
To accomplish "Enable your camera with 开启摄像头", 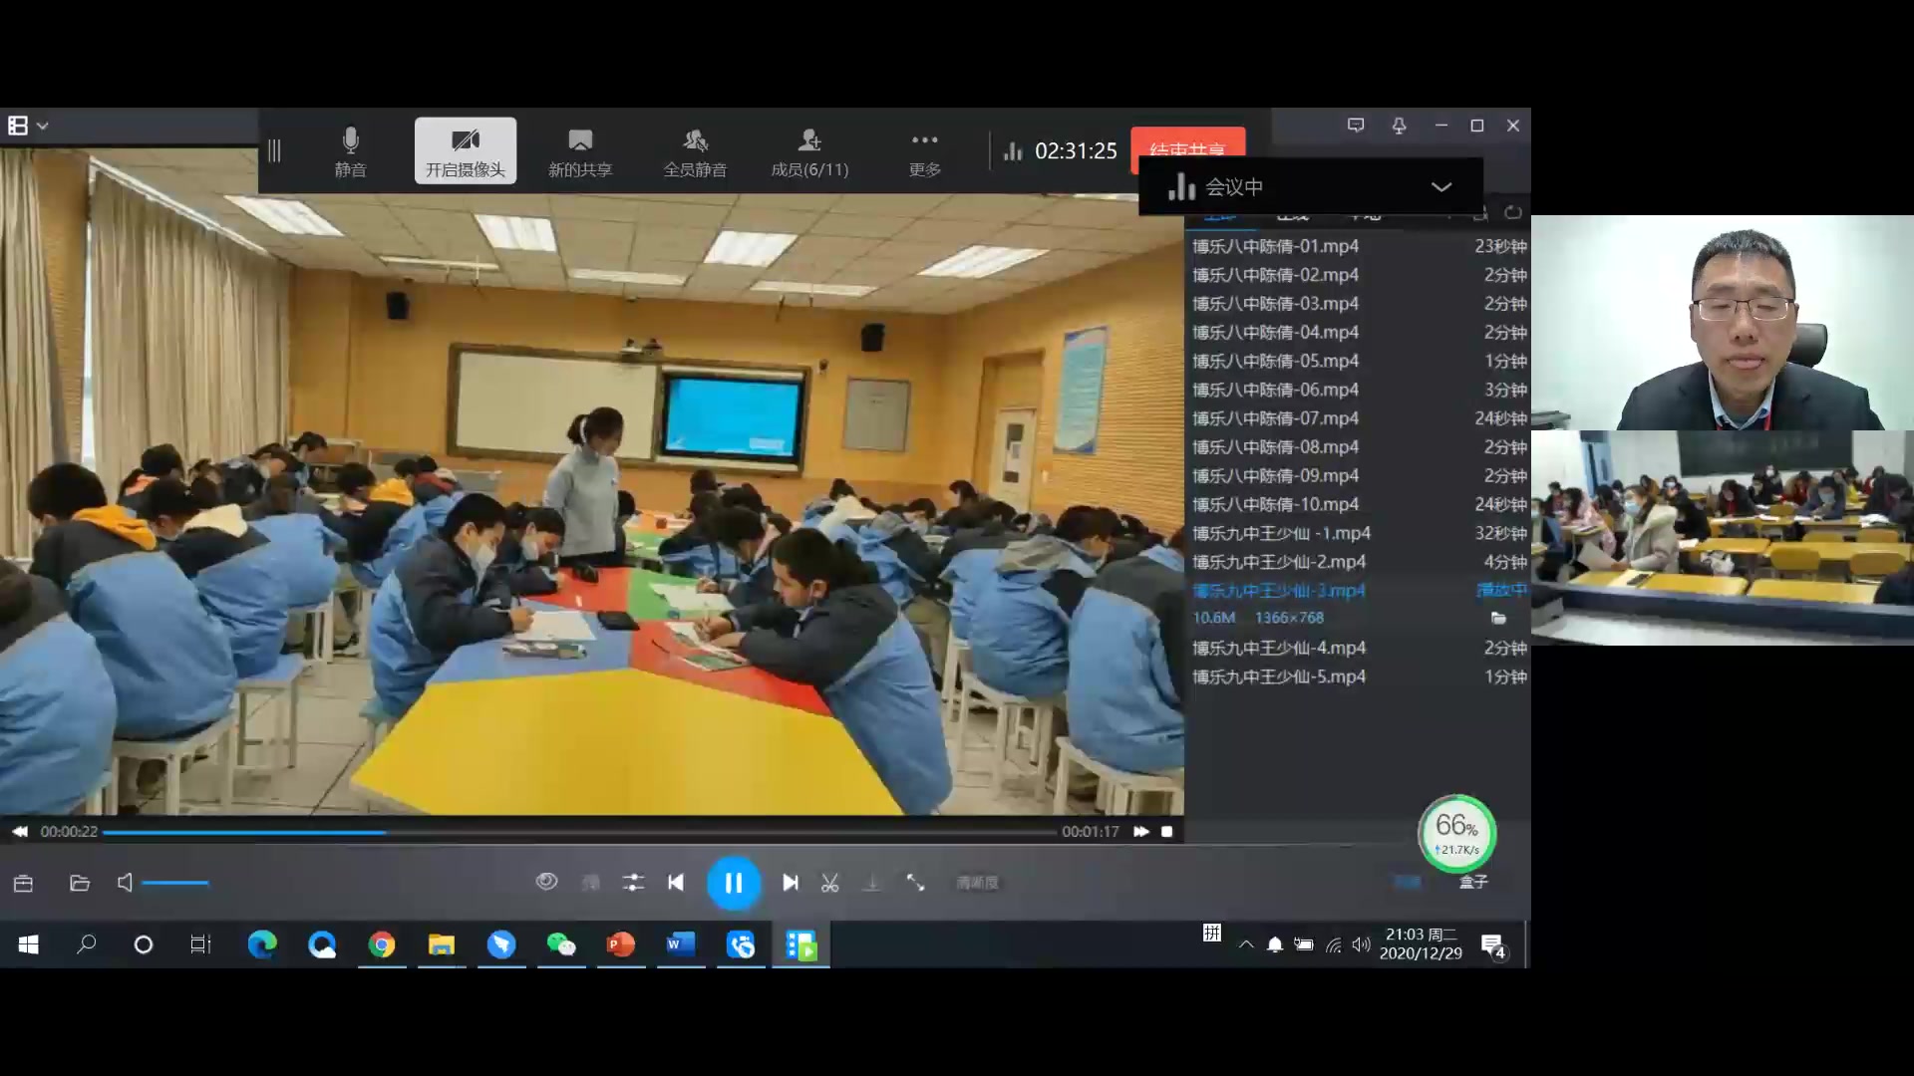I will point(466,150).
